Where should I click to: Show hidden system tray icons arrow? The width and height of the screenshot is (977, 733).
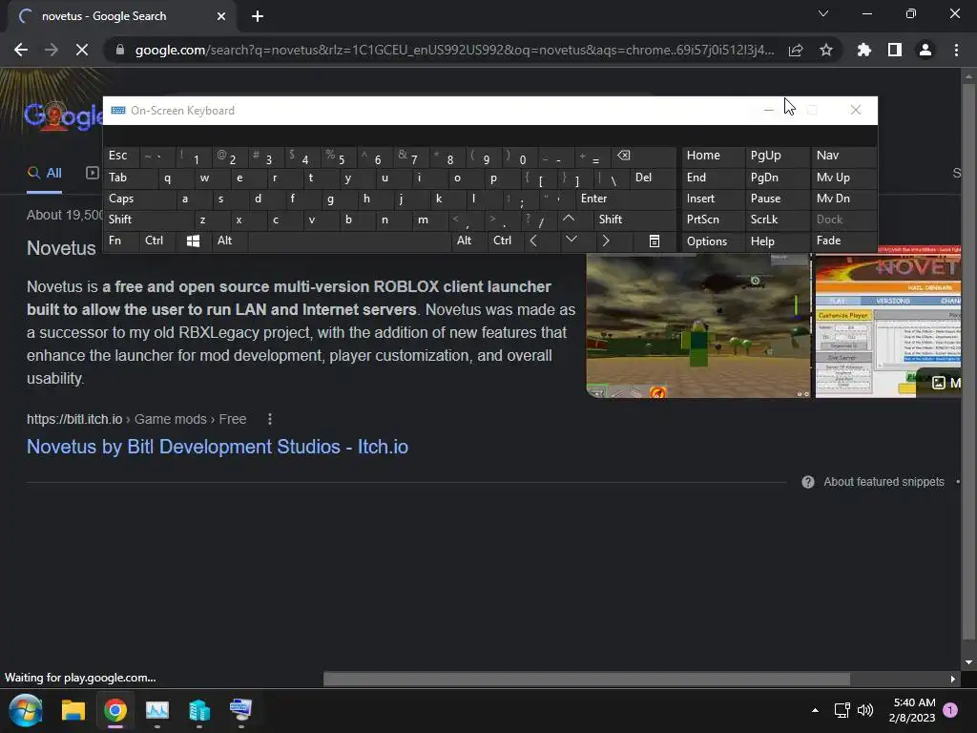[815, 710]
